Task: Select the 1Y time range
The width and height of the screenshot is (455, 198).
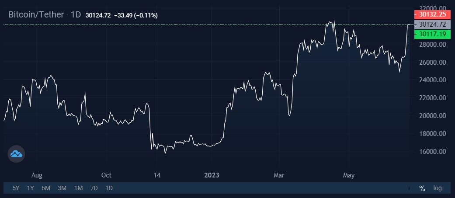Action: coord(30,188)
